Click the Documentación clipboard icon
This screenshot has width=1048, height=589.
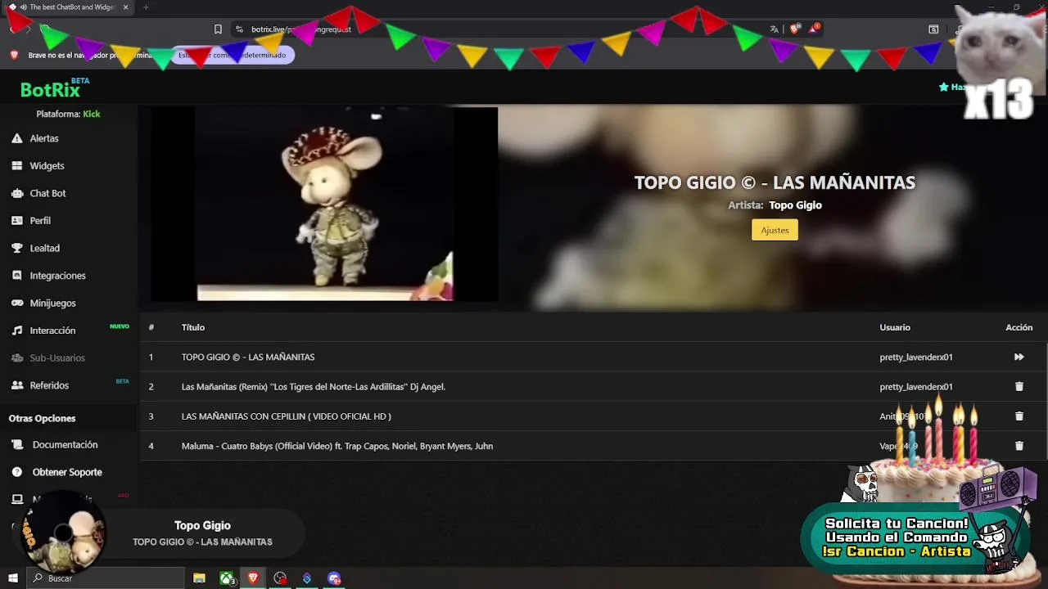[16, 444]
